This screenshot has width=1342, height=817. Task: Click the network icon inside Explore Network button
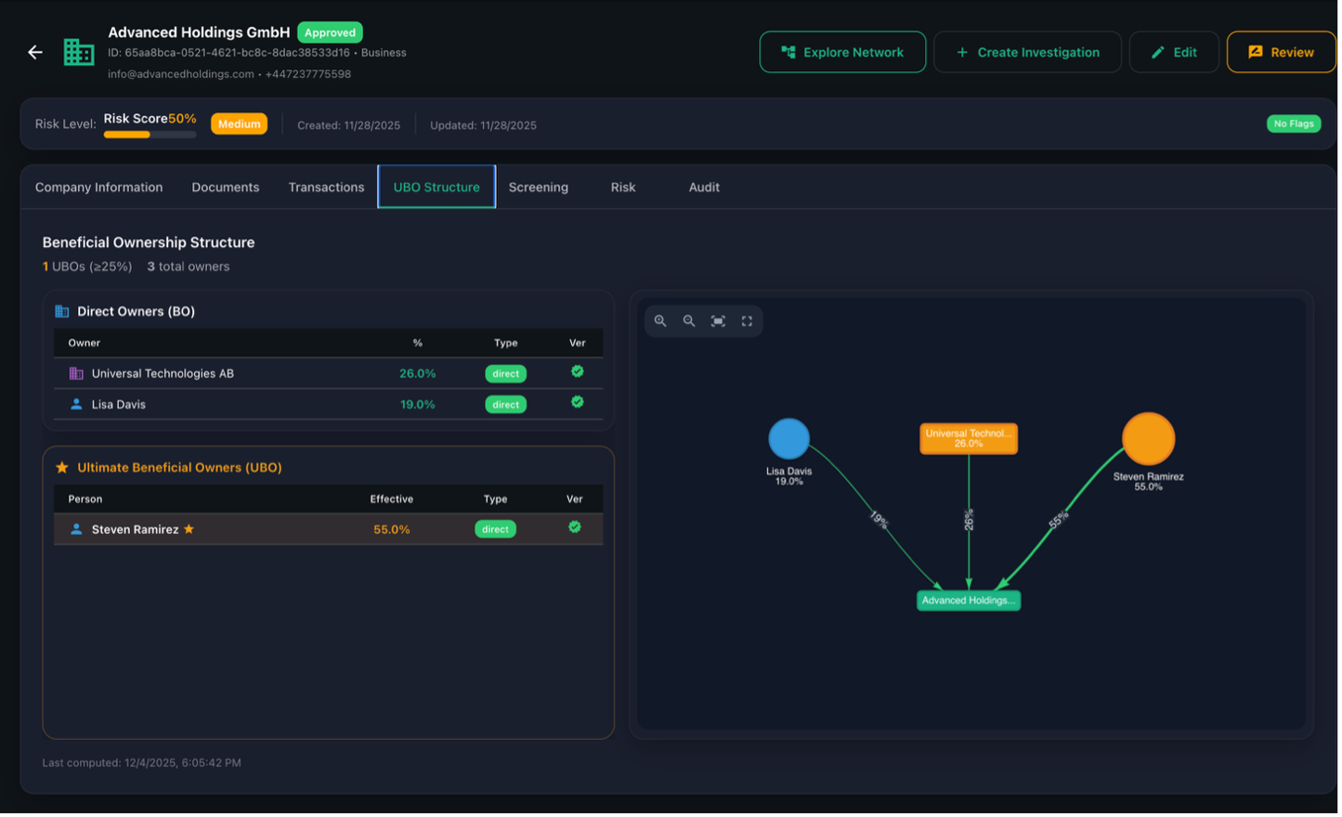786,52
